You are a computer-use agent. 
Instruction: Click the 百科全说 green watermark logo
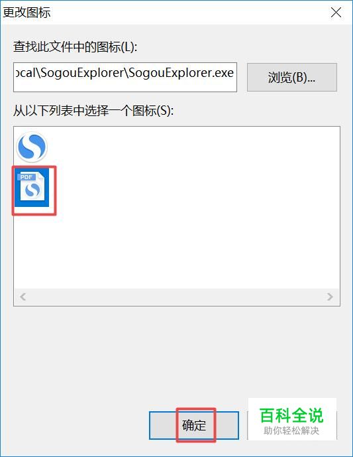[291, 415]
